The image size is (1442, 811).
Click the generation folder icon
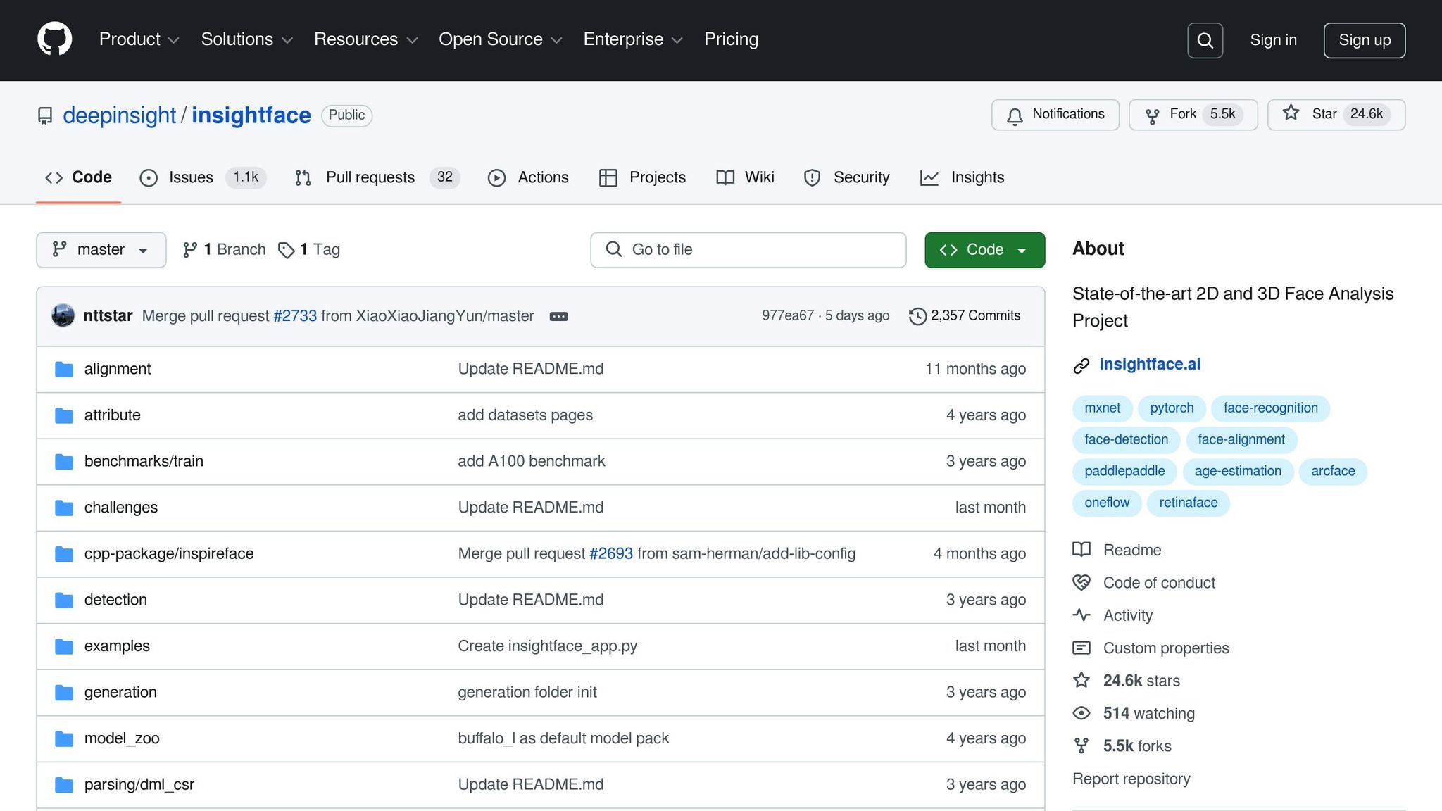(64, 693)
